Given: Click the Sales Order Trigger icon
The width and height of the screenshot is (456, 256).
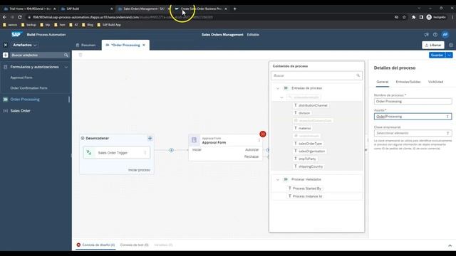Looking at the screenshot, I should click(x=89, y=153).
